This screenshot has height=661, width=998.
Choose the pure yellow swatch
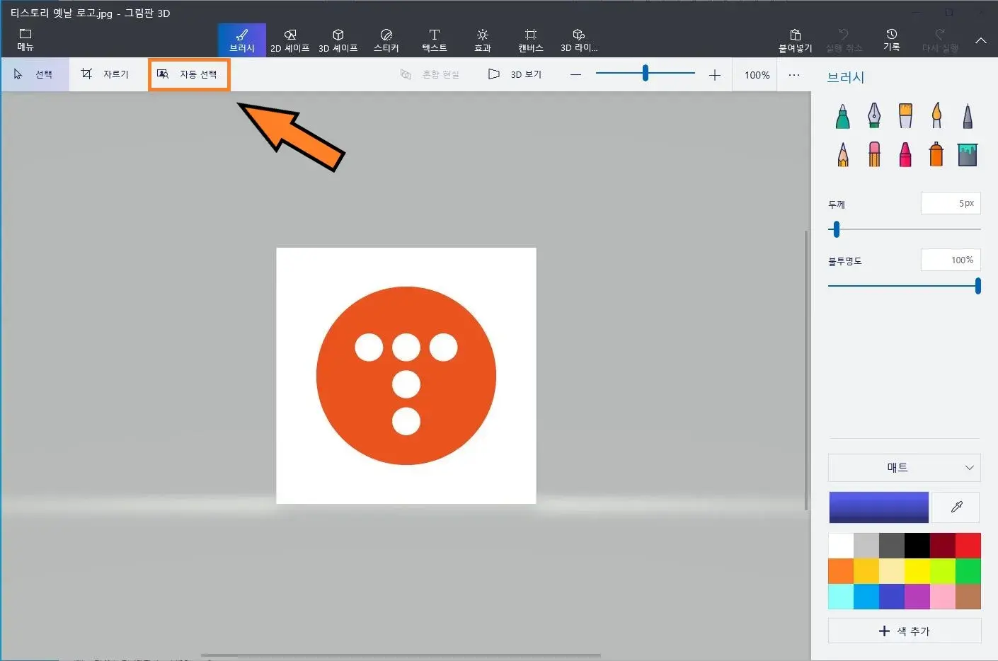917,571
